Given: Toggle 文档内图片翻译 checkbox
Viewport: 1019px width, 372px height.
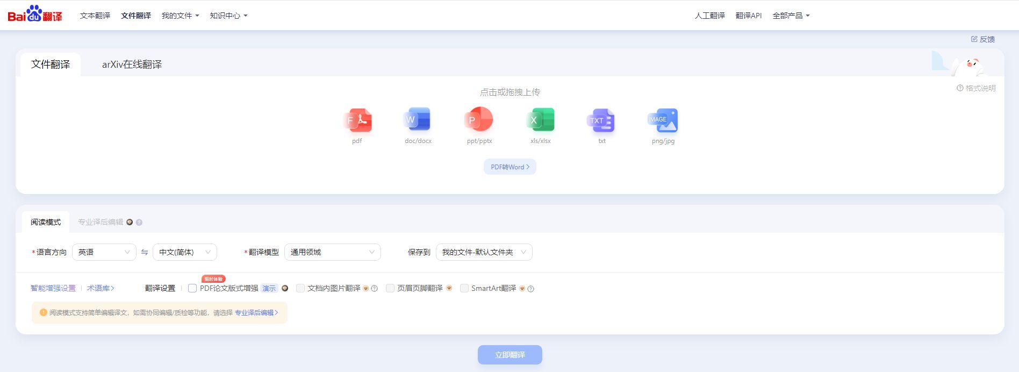Looking at the screenshot, I should coord(300,288).
